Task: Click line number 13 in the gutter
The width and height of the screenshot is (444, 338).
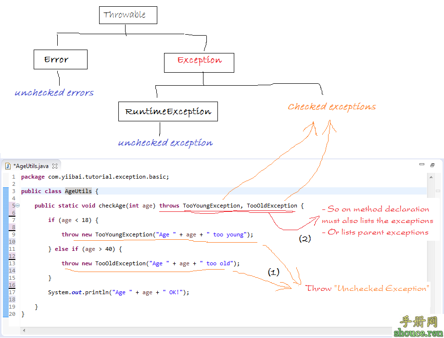Action: 12,263
